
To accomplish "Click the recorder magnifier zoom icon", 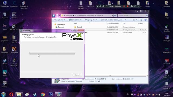I will click(x=103, y=6).
